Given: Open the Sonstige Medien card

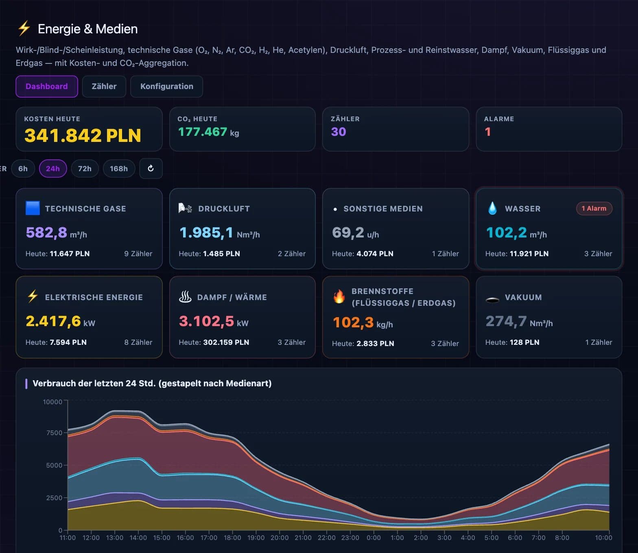Looking at the screenshot, I should pos(395,229).
